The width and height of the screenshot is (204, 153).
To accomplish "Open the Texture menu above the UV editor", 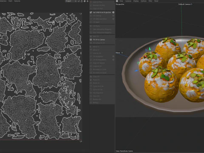I will click(17, 1).
